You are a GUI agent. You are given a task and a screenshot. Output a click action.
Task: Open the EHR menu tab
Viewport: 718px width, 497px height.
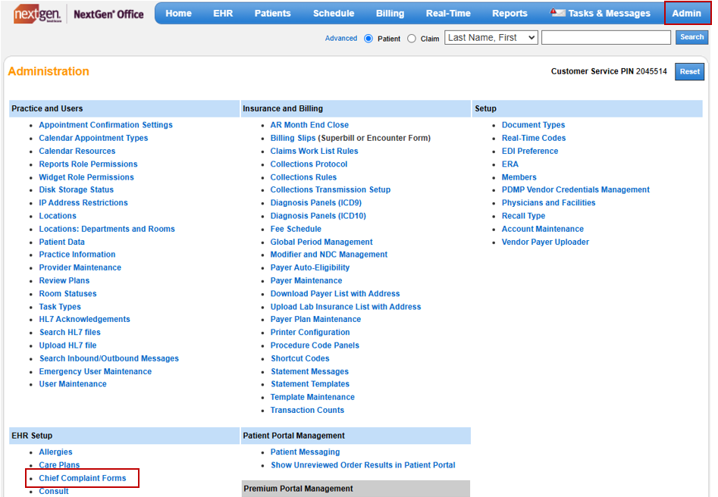pyautogui.click(x=223, y=13)
